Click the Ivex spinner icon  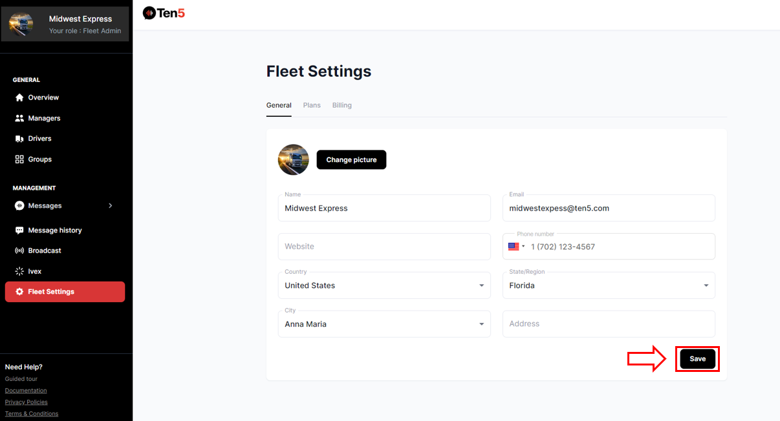coord(19,272)
